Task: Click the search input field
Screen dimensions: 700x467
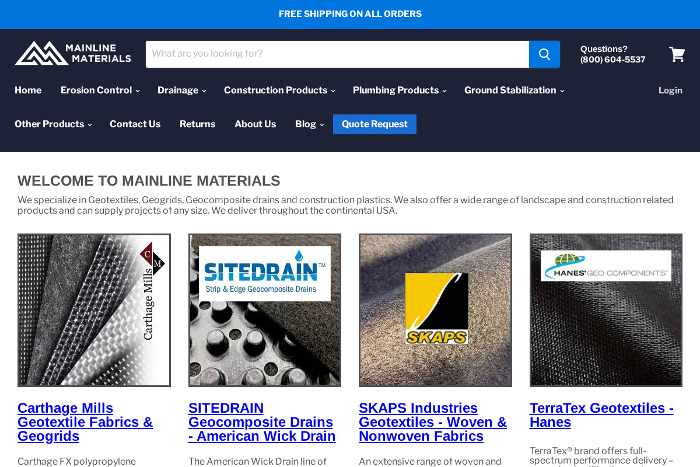Action: [x=337, y=54]
